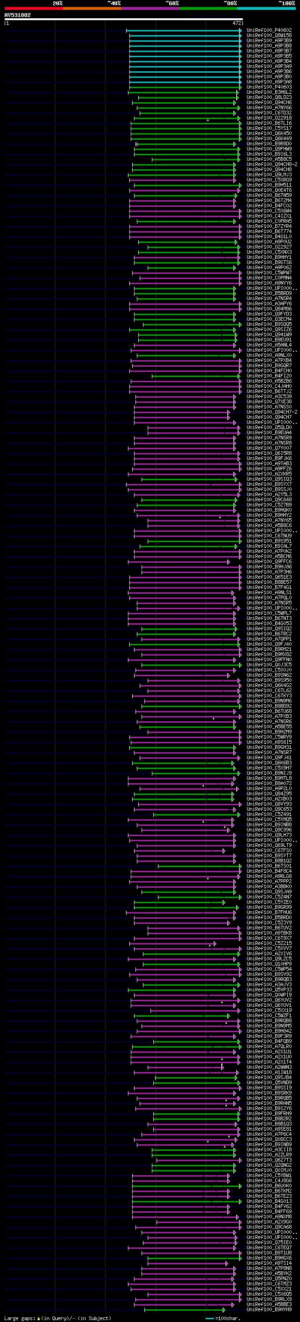This screenshot has height=1322, width=300.
Task: Select label UniRef100_A5B8C5
Action: (269, 159)
